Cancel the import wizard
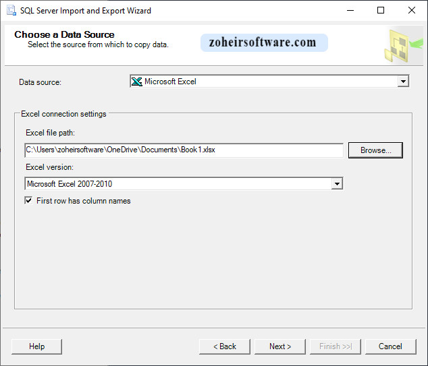This screenshot has height=366, width=428. tap(390, 346)
